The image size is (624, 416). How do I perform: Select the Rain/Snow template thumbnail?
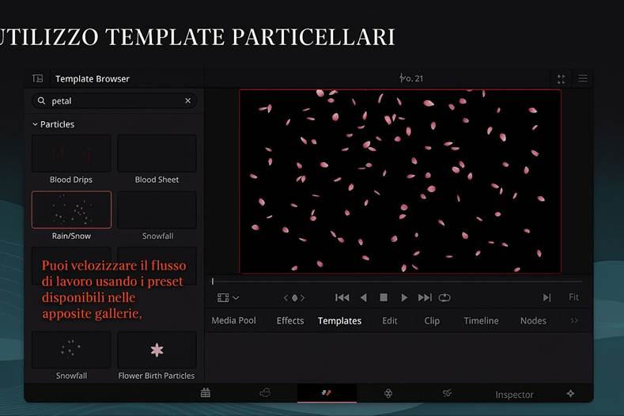71,210
